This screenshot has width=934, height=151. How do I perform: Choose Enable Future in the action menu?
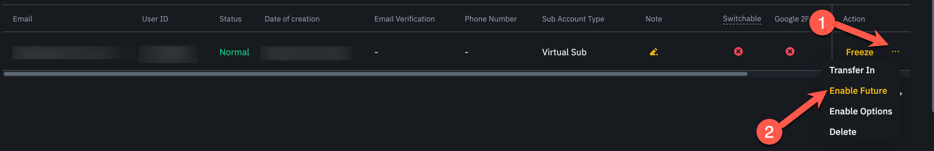(858, 91)
